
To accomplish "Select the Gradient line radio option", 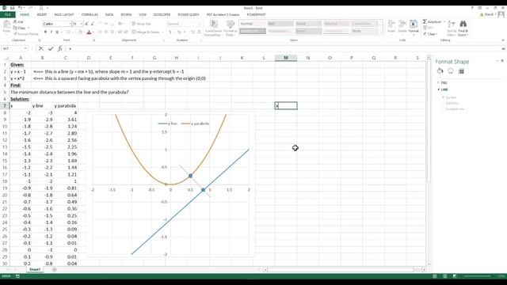I will (444, 109).
